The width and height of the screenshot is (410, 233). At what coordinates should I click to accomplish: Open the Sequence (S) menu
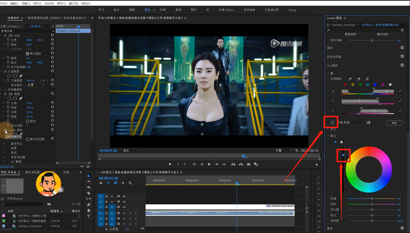(37, 3)
